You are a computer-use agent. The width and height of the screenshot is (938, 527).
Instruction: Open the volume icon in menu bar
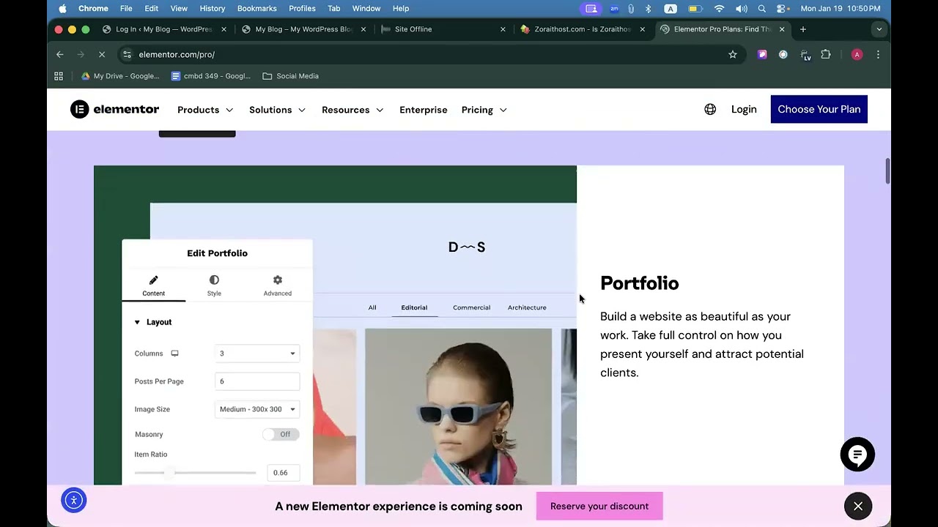742,8
